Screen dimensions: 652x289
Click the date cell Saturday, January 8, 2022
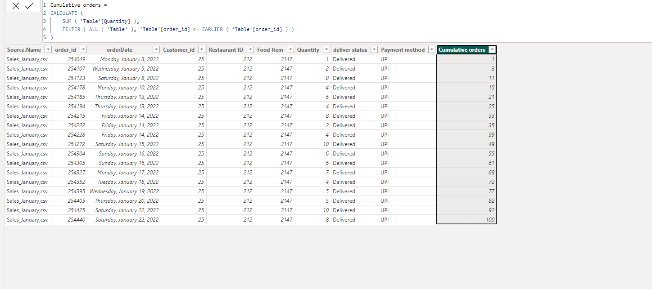tap(124, 78)
